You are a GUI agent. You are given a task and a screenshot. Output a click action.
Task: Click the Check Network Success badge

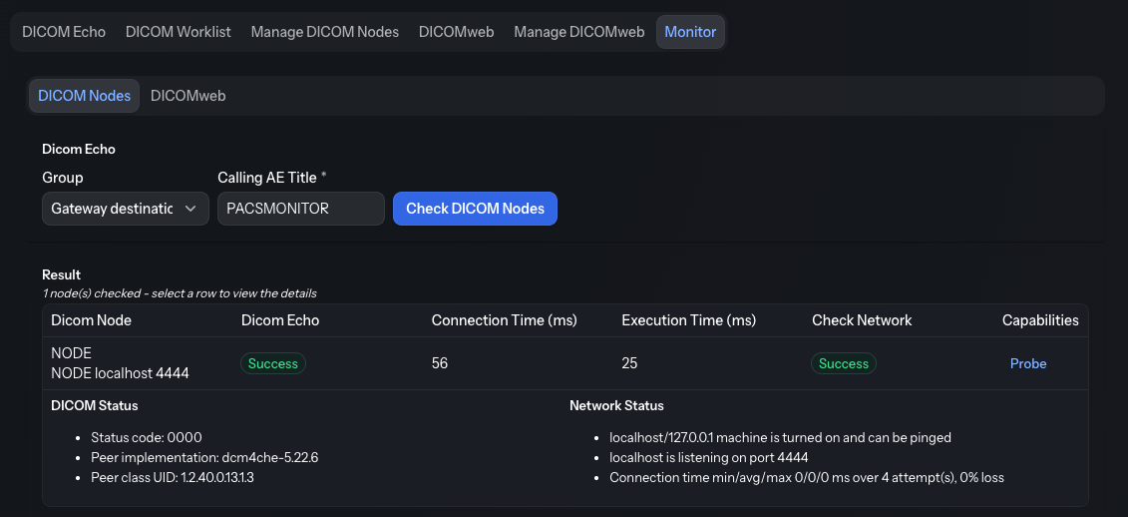(844, 363)
